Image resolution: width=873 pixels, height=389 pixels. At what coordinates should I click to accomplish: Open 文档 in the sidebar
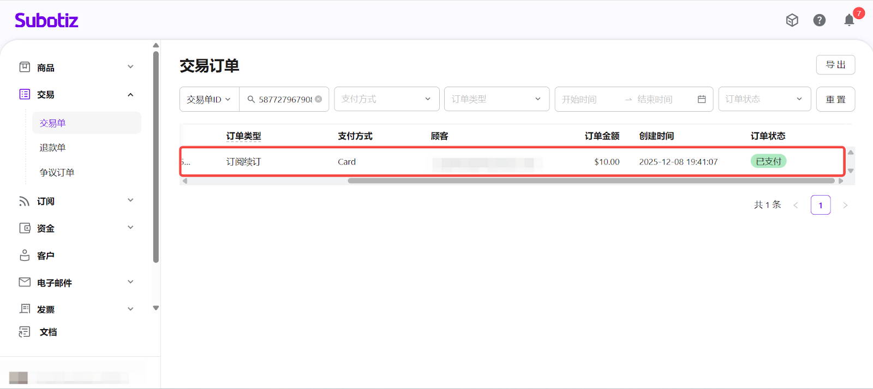pyautogui.click(x=48, y=332)
